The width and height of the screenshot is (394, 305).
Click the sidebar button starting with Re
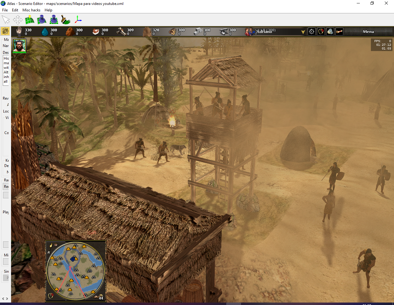[6, 186]
